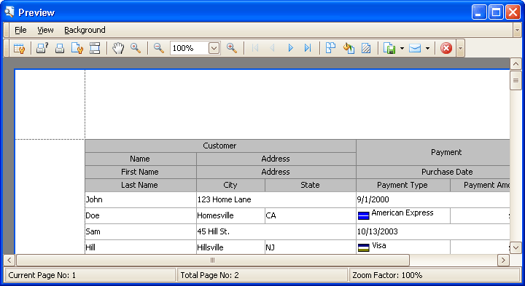This screenshot has height=286, width=525.
Task: Open the Background Color fill icon
Action: click(349, 49)
